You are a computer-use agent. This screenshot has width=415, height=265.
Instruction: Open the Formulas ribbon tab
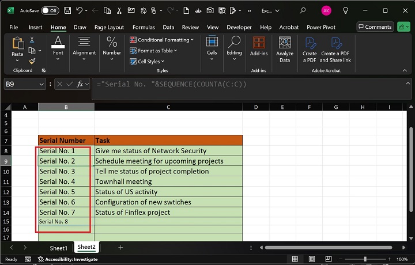(144, 27)
